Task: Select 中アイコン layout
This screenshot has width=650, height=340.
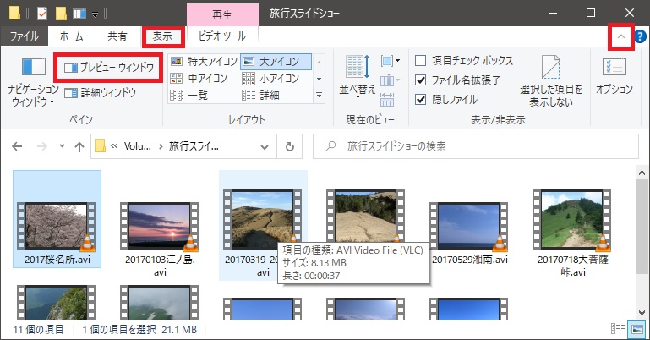Action: tap(199, 79)
